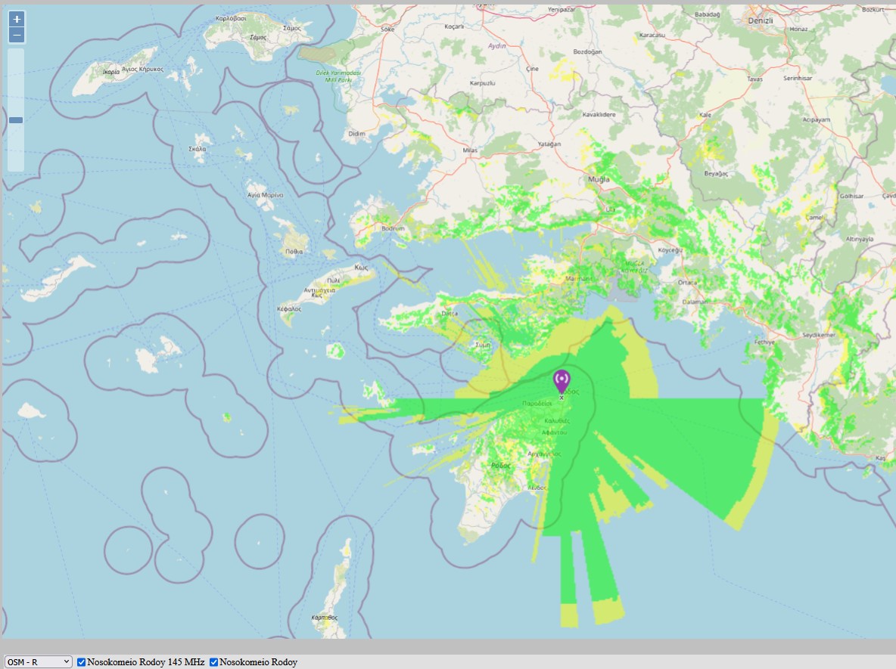Click the Seydikemer label
Viewport: 896px width, 669px height.
pyautogui.click(x=819, y=335)
